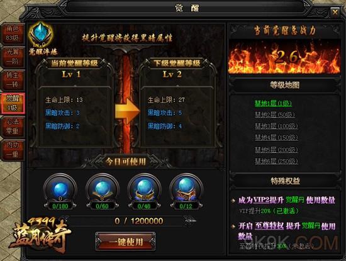Image resolution: width=346 pixels, height=261 pixels.
Task: Select the fourth awakening orb 0/12
Action: click(x=186, y=191)
